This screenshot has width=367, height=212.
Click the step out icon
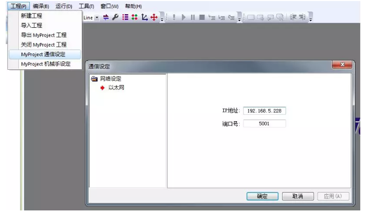point(231,17)
